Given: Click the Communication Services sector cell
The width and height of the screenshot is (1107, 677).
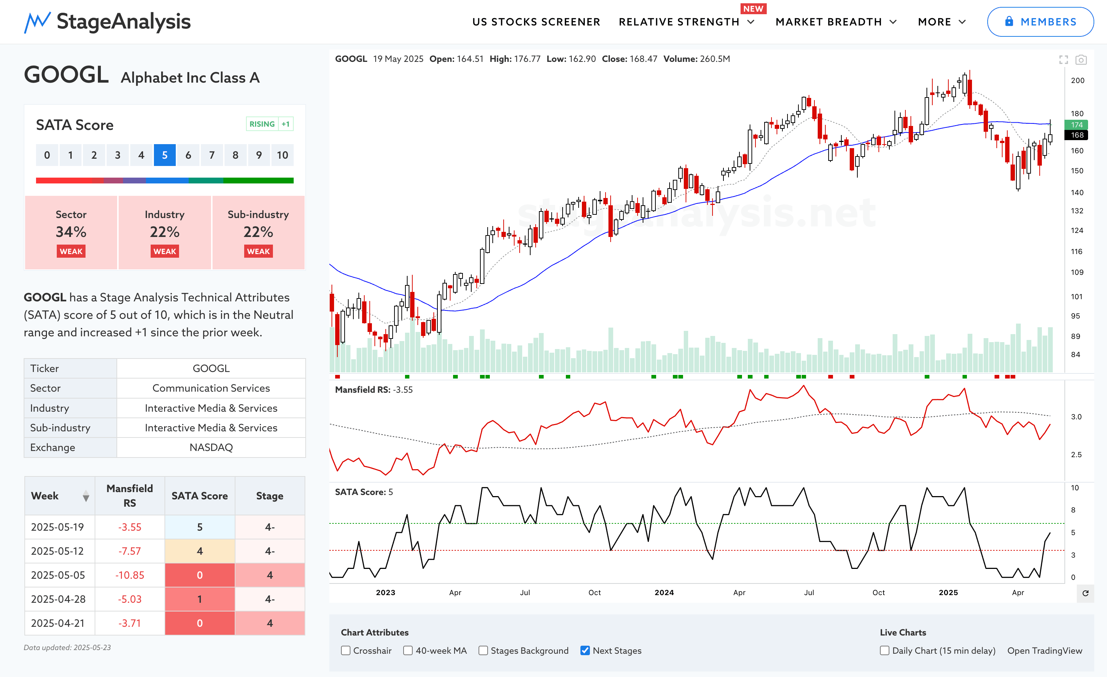Looking at the screenshot, I should coord(211,388).
